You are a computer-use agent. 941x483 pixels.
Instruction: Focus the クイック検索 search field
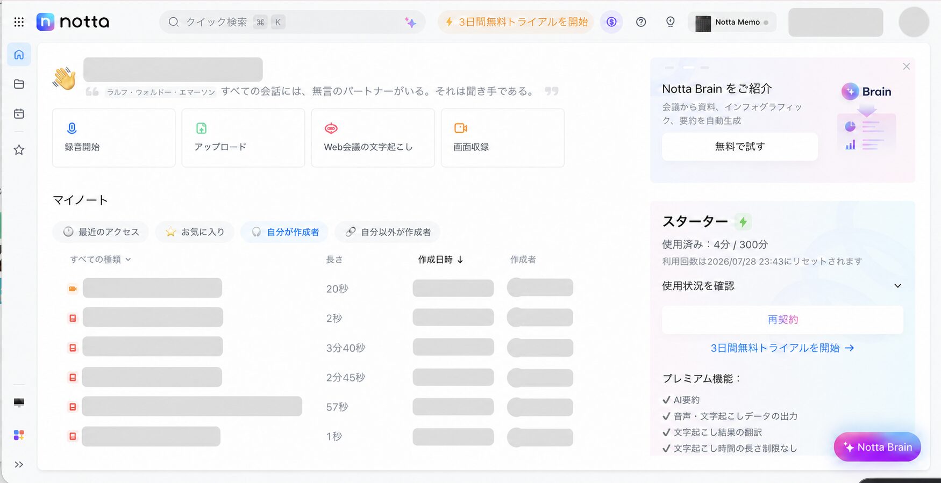pyautogui.click(x=292, y=22)
